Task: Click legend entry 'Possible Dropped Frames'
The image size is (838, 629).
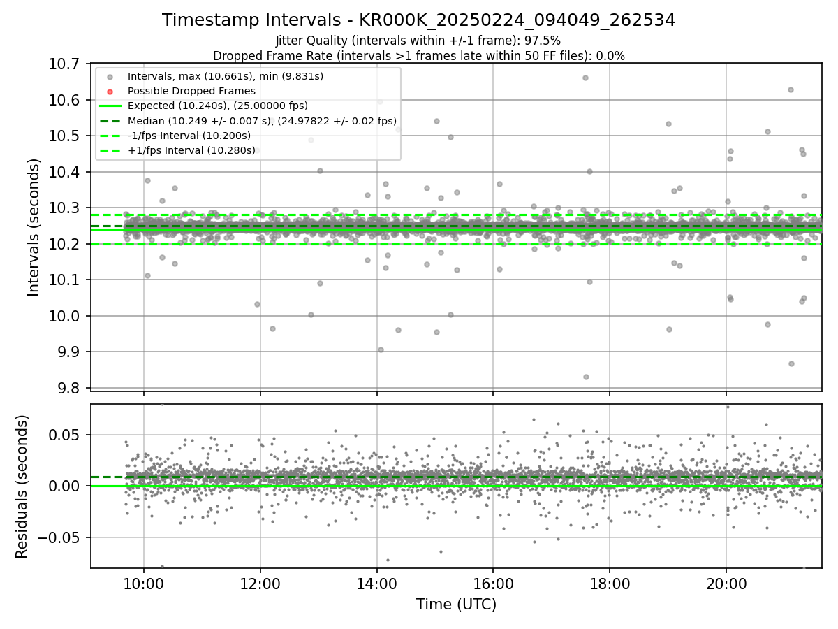Action: pyautogui.click(x=191, y=91)
